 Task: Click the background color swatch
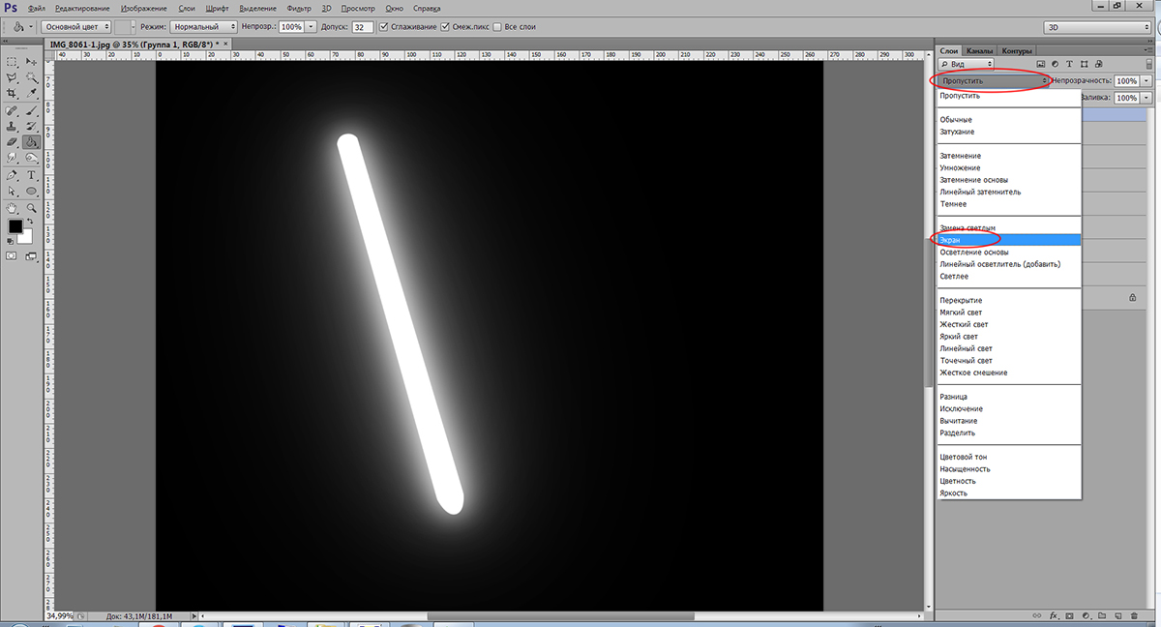coord(26,236)
